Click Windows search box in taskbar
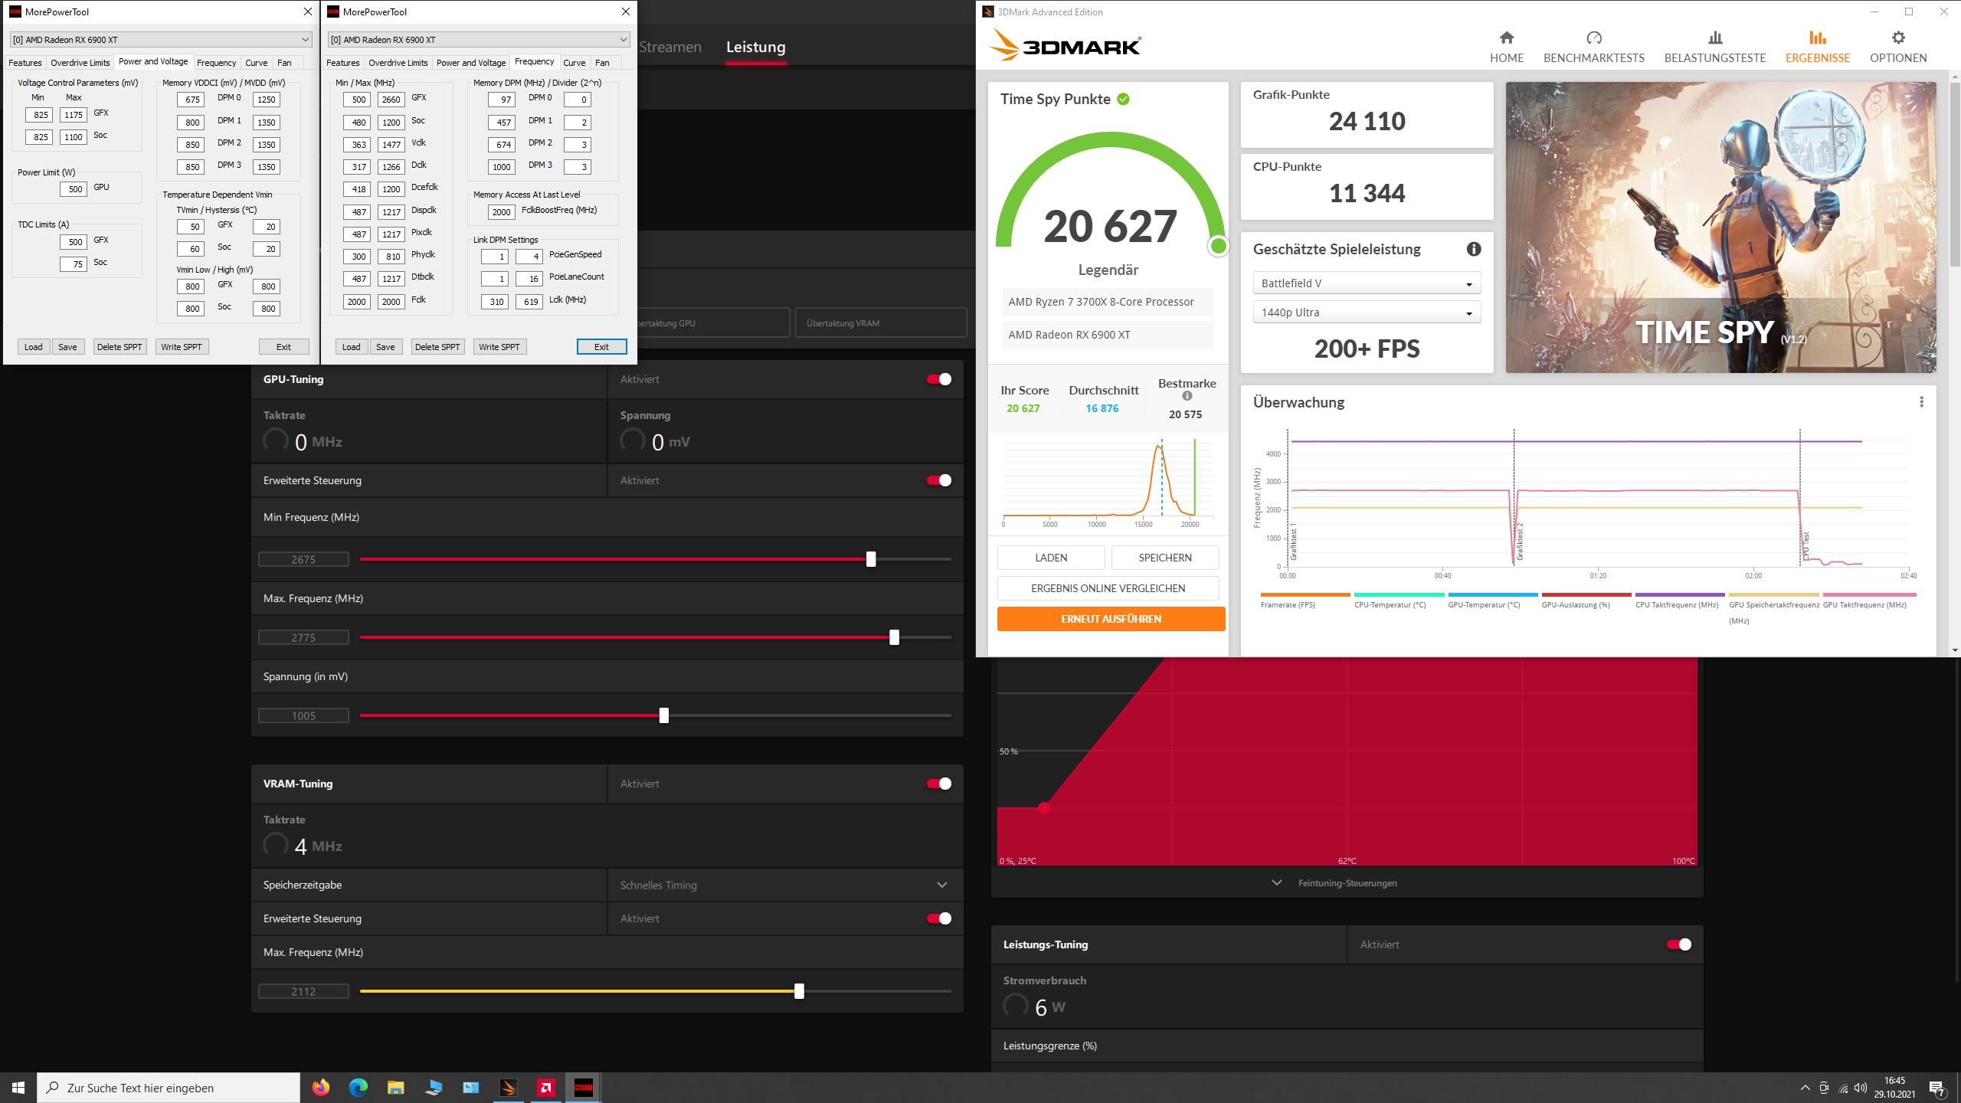1961x1103 pixels. [x=169, y=1088]
